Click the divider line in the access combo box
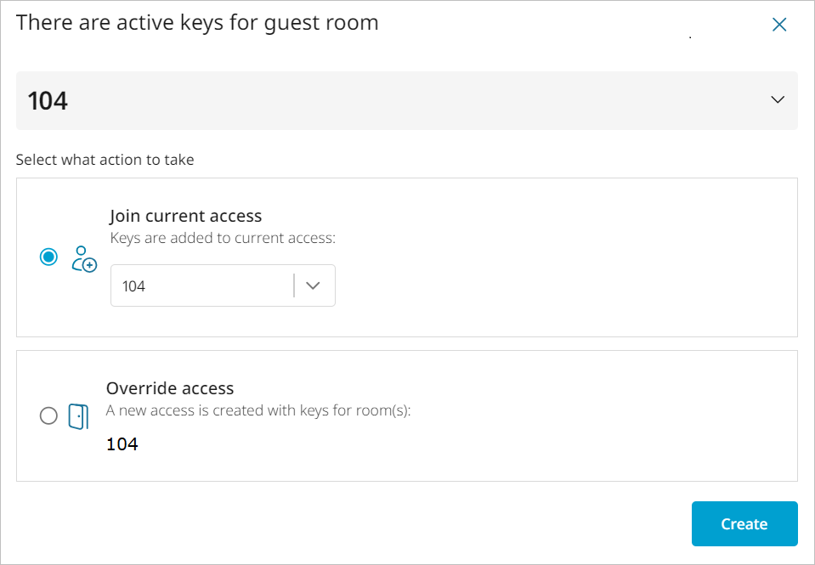The height and width of the screenshot is (565, 815). pyautogui.click(x=294, y=286)
